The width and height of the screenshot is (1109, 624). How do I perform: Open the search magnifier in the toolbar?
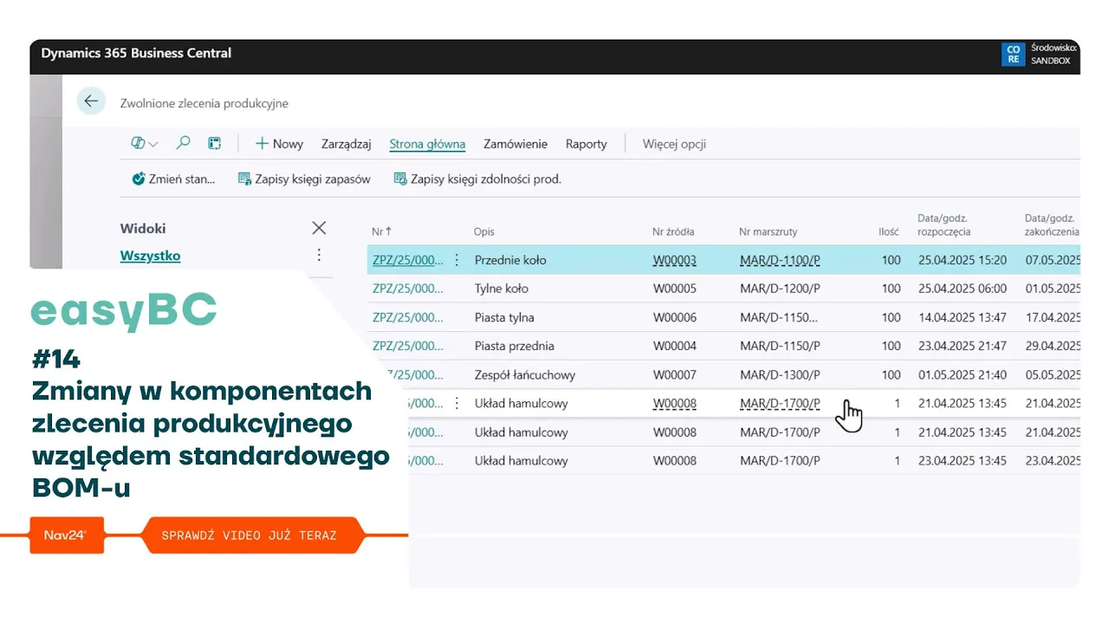(x=183, y=144)
